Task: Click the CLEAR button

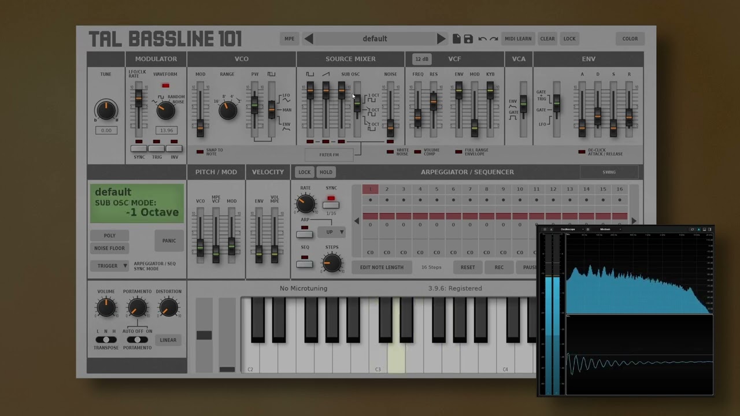Action: [547, 39]
